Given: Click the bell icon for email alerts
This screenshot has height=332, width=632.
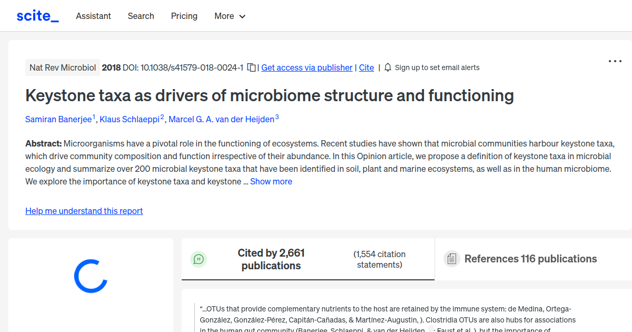Looking at the screenshot, I should 387,67.
